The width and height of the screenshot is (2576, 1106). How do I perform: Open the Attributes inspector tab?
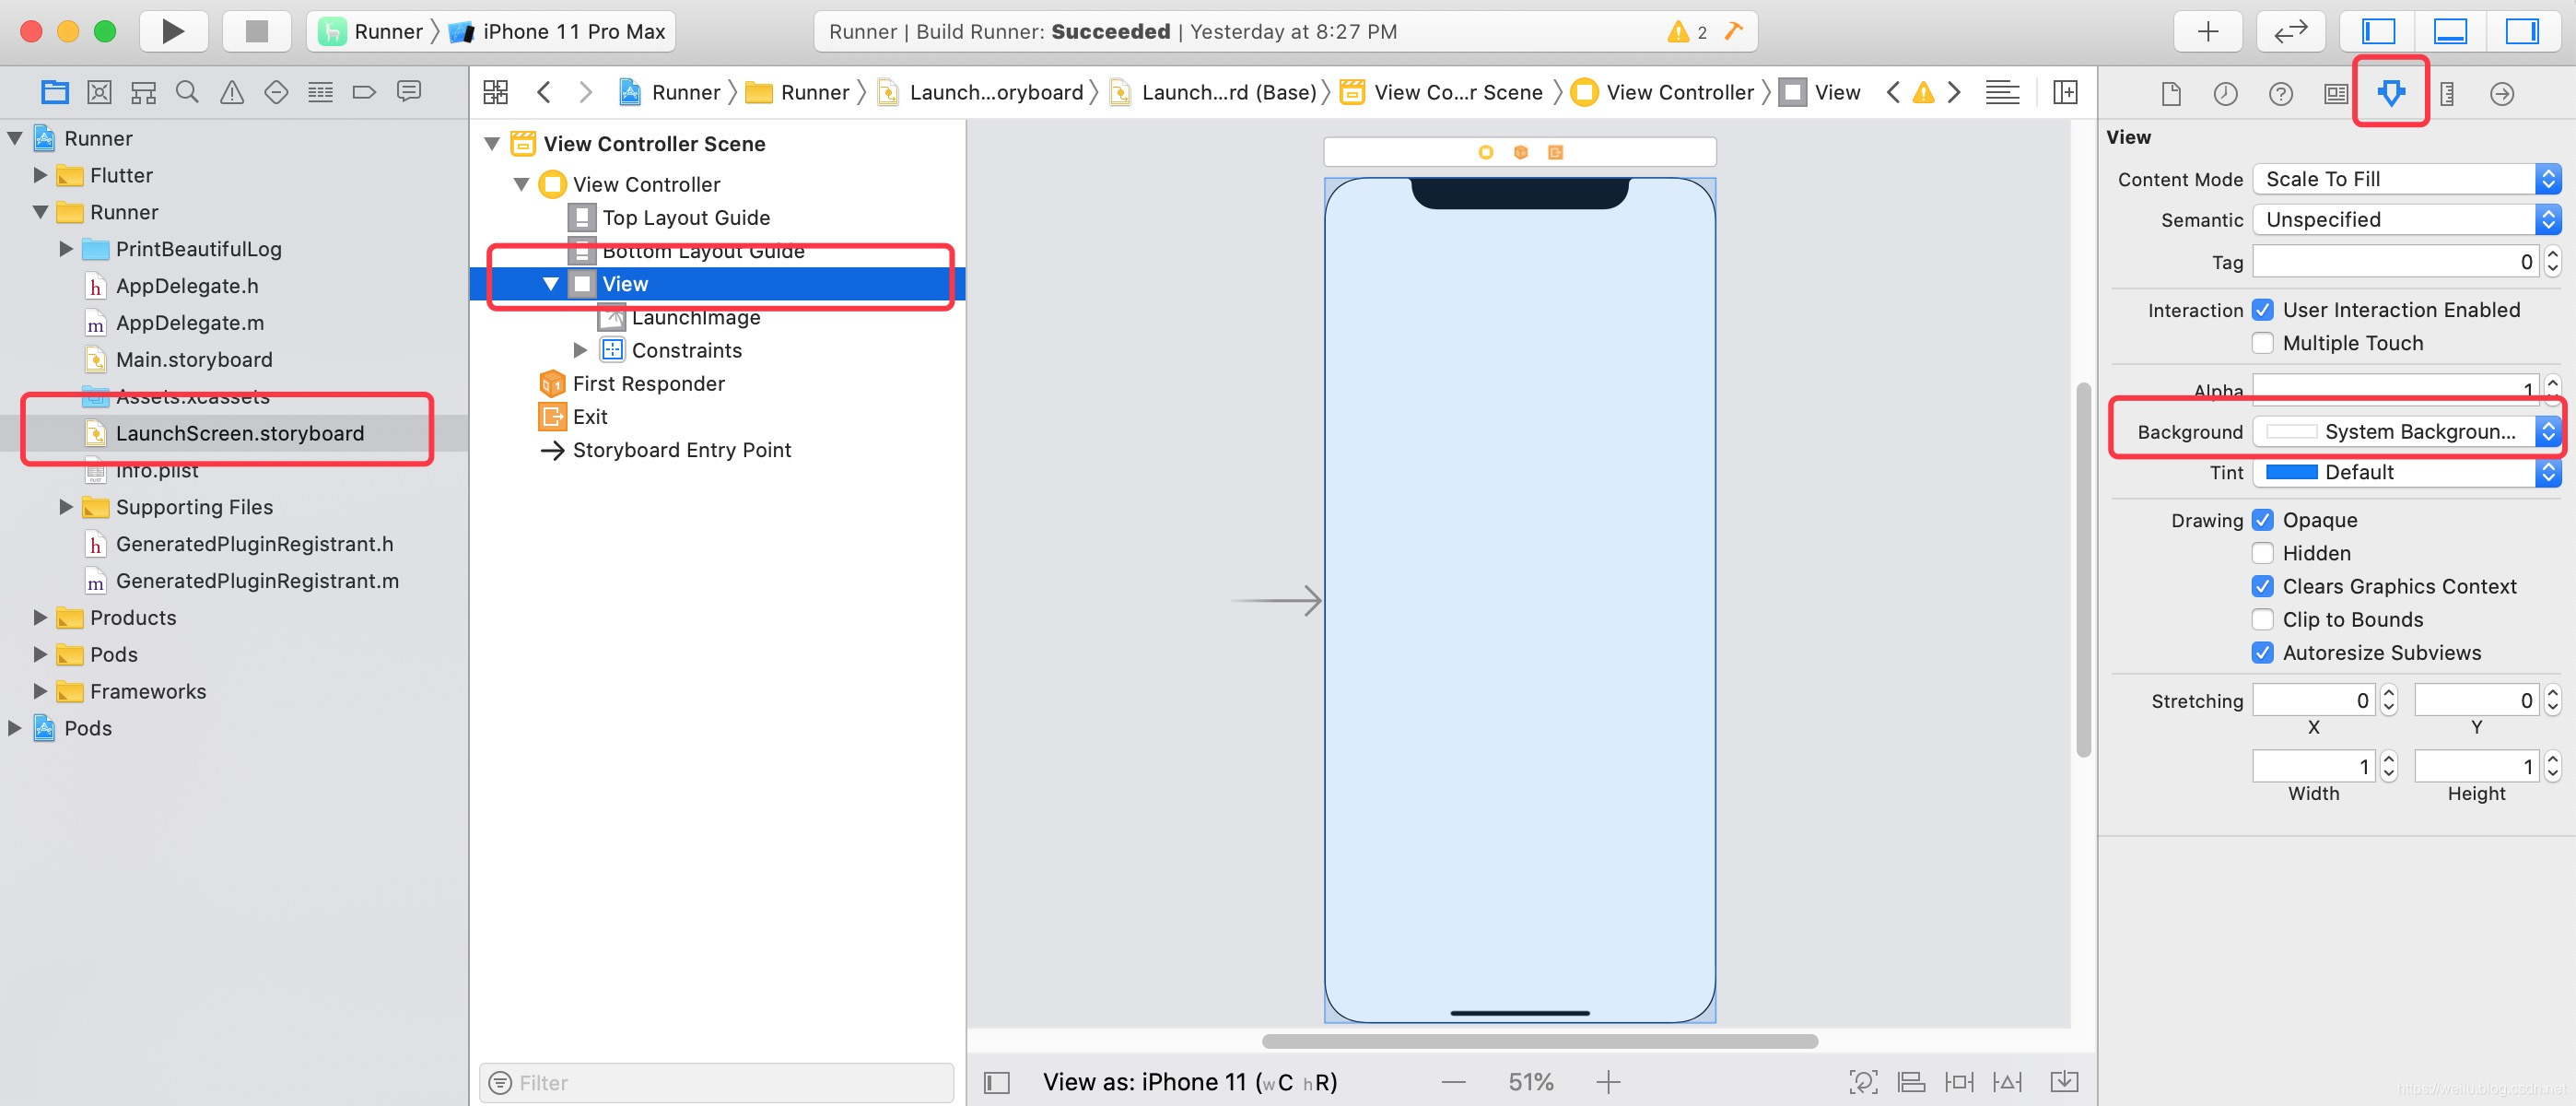tap(2390, 93)
